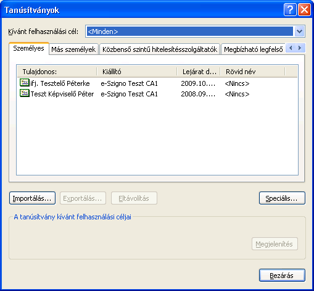Screen dimensions: 314x291
Task: Open the <Minden> combo box
Action: 195,32
